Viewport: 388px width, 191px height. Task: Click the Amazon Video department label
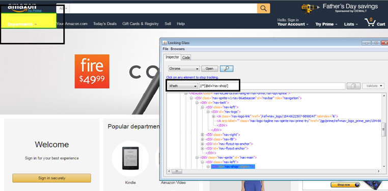pyautogui.click(x=173, y=182)
